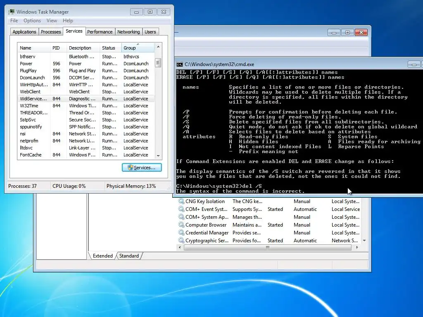Select the Power service row
The height and width of the screenshot is (317, 423).
point(86,64)
